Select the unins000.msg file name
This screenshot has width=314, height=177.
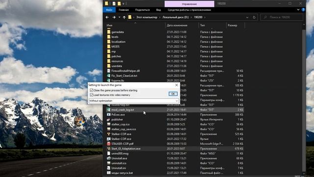120,153
